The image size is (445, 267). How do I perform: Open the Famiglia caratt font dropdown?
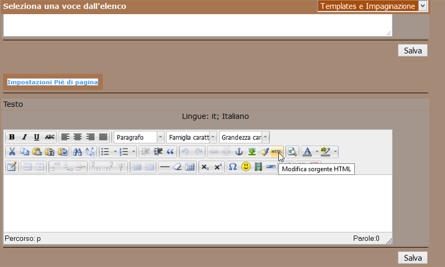[191, 137]
